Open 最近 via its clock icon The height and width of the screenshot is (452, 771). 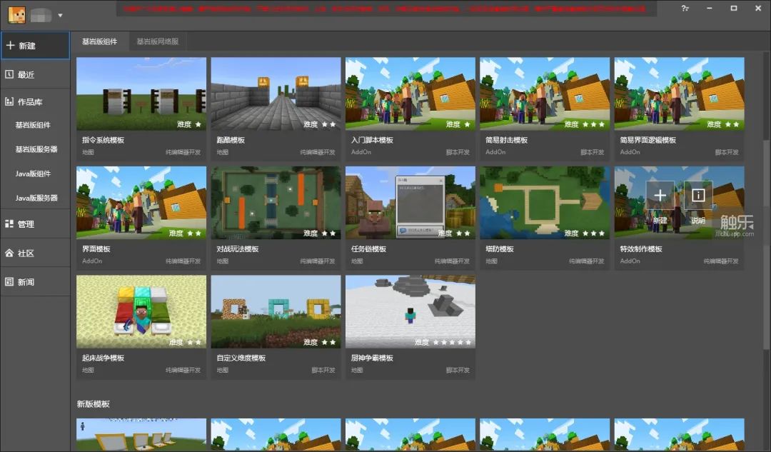pos(9,74)
